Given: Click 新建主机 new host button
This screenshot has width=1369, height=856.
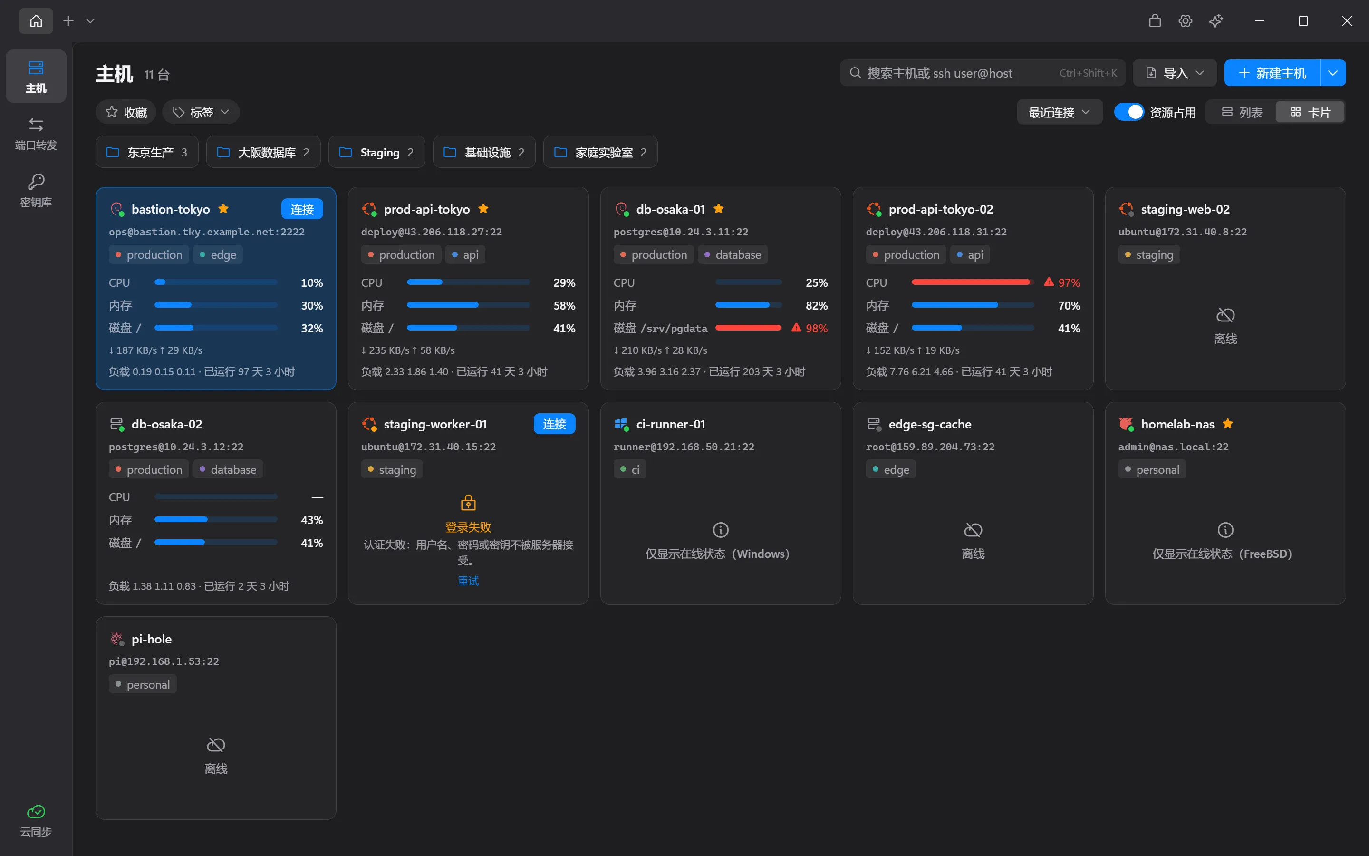Looking at the screenshot, I should tap(1272, 73).
